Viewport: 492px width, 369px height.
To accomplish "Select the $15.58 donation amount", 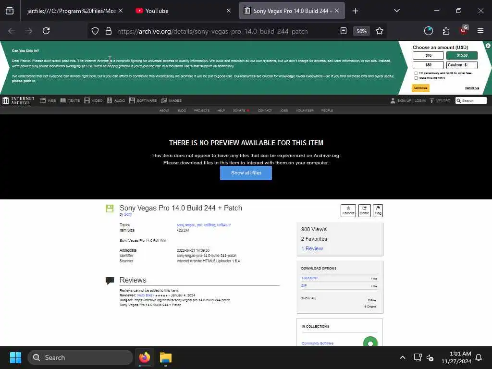I will pos(462,56).
